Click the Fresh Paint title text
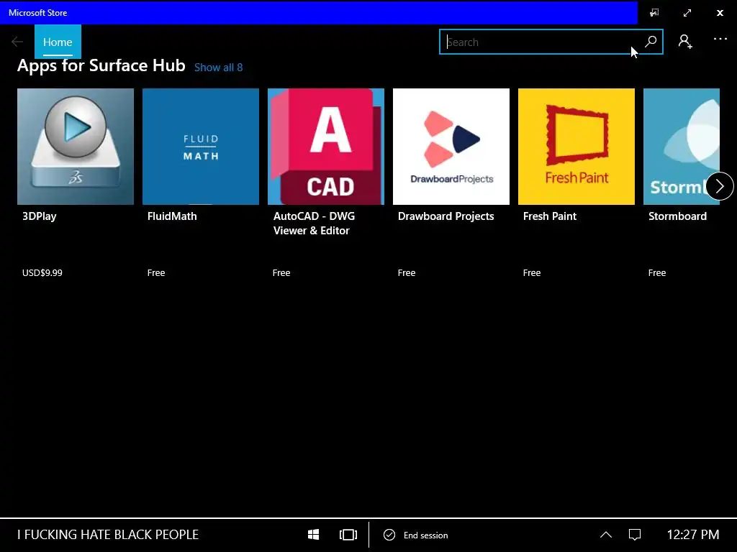Viewport: 737px width, 552px height. [x=550, y=216]
